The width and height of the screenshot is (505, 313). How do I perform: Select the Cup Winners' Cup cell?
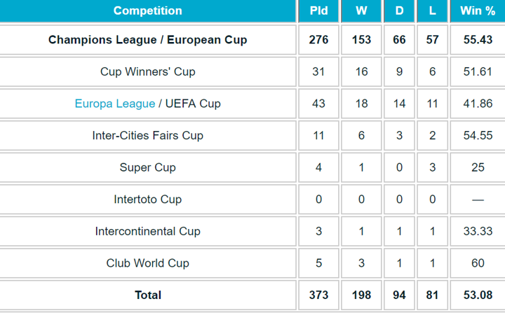147,71
